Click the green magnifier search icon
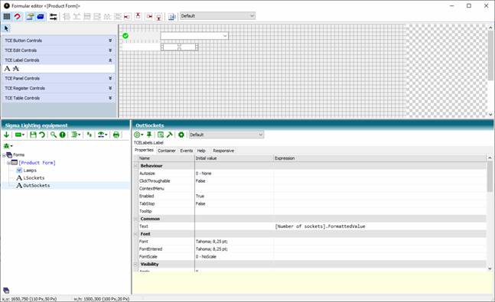This screenshot has height=302, width=495. point(54,135)
